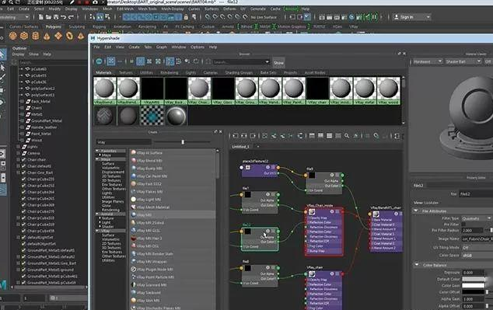Viewport: 493px width, 310px height.
Task: Switch to the Textures tab in Browser
Action: [126, 72]
